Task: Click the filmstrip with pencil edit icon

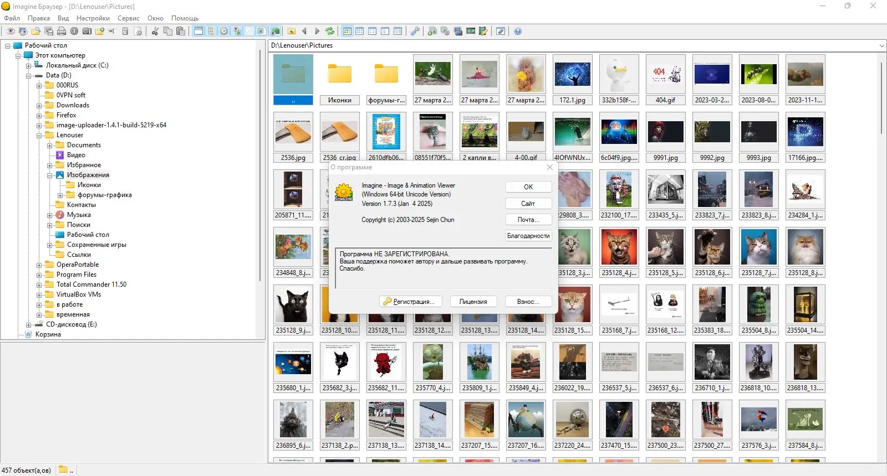Action: (x=483, y=31)
